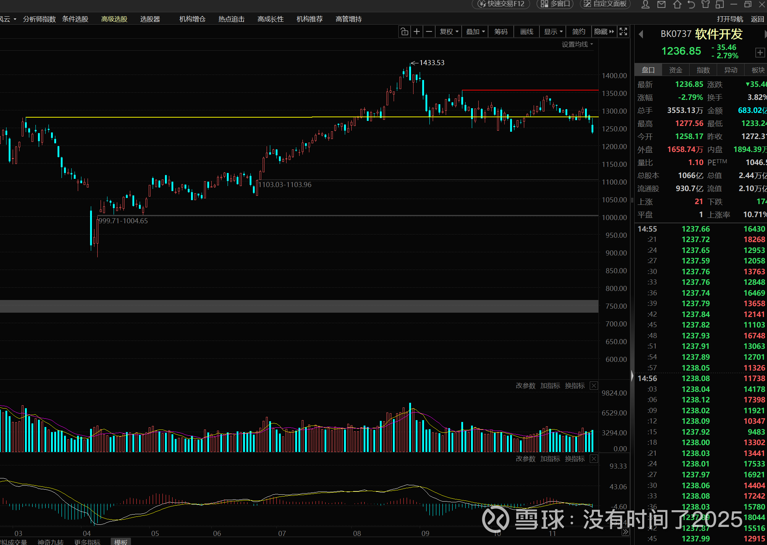Click the 快速交易F12 button
Image resolution: width=767 pixels, height=545 pixels.
tap(501, 4)
